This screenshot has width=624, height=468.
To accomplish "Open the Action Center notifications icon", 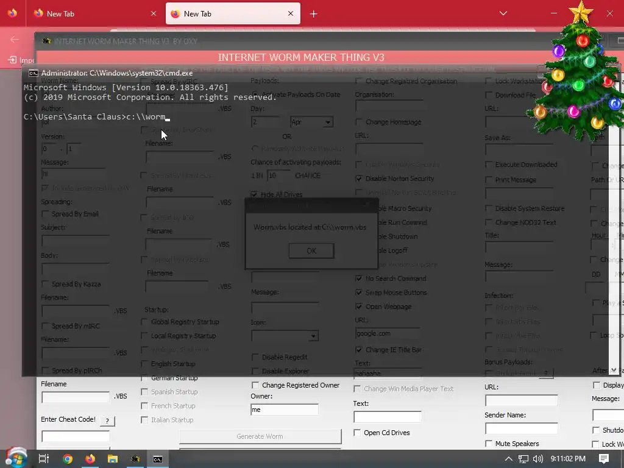I will click(604, 459).
